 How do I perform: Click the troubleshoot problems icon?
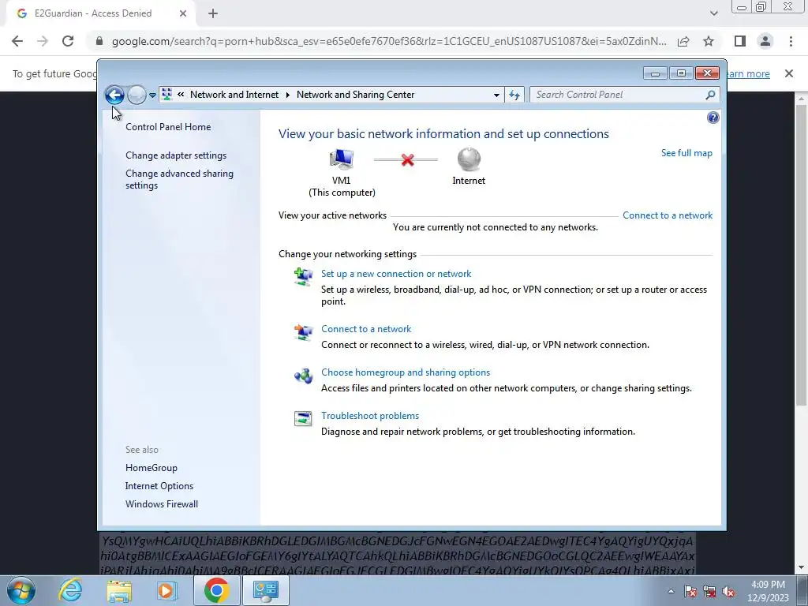coord(303,418)
